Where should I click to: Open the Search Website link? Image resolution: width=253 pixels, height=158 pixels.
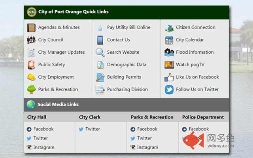coord(123,52)
